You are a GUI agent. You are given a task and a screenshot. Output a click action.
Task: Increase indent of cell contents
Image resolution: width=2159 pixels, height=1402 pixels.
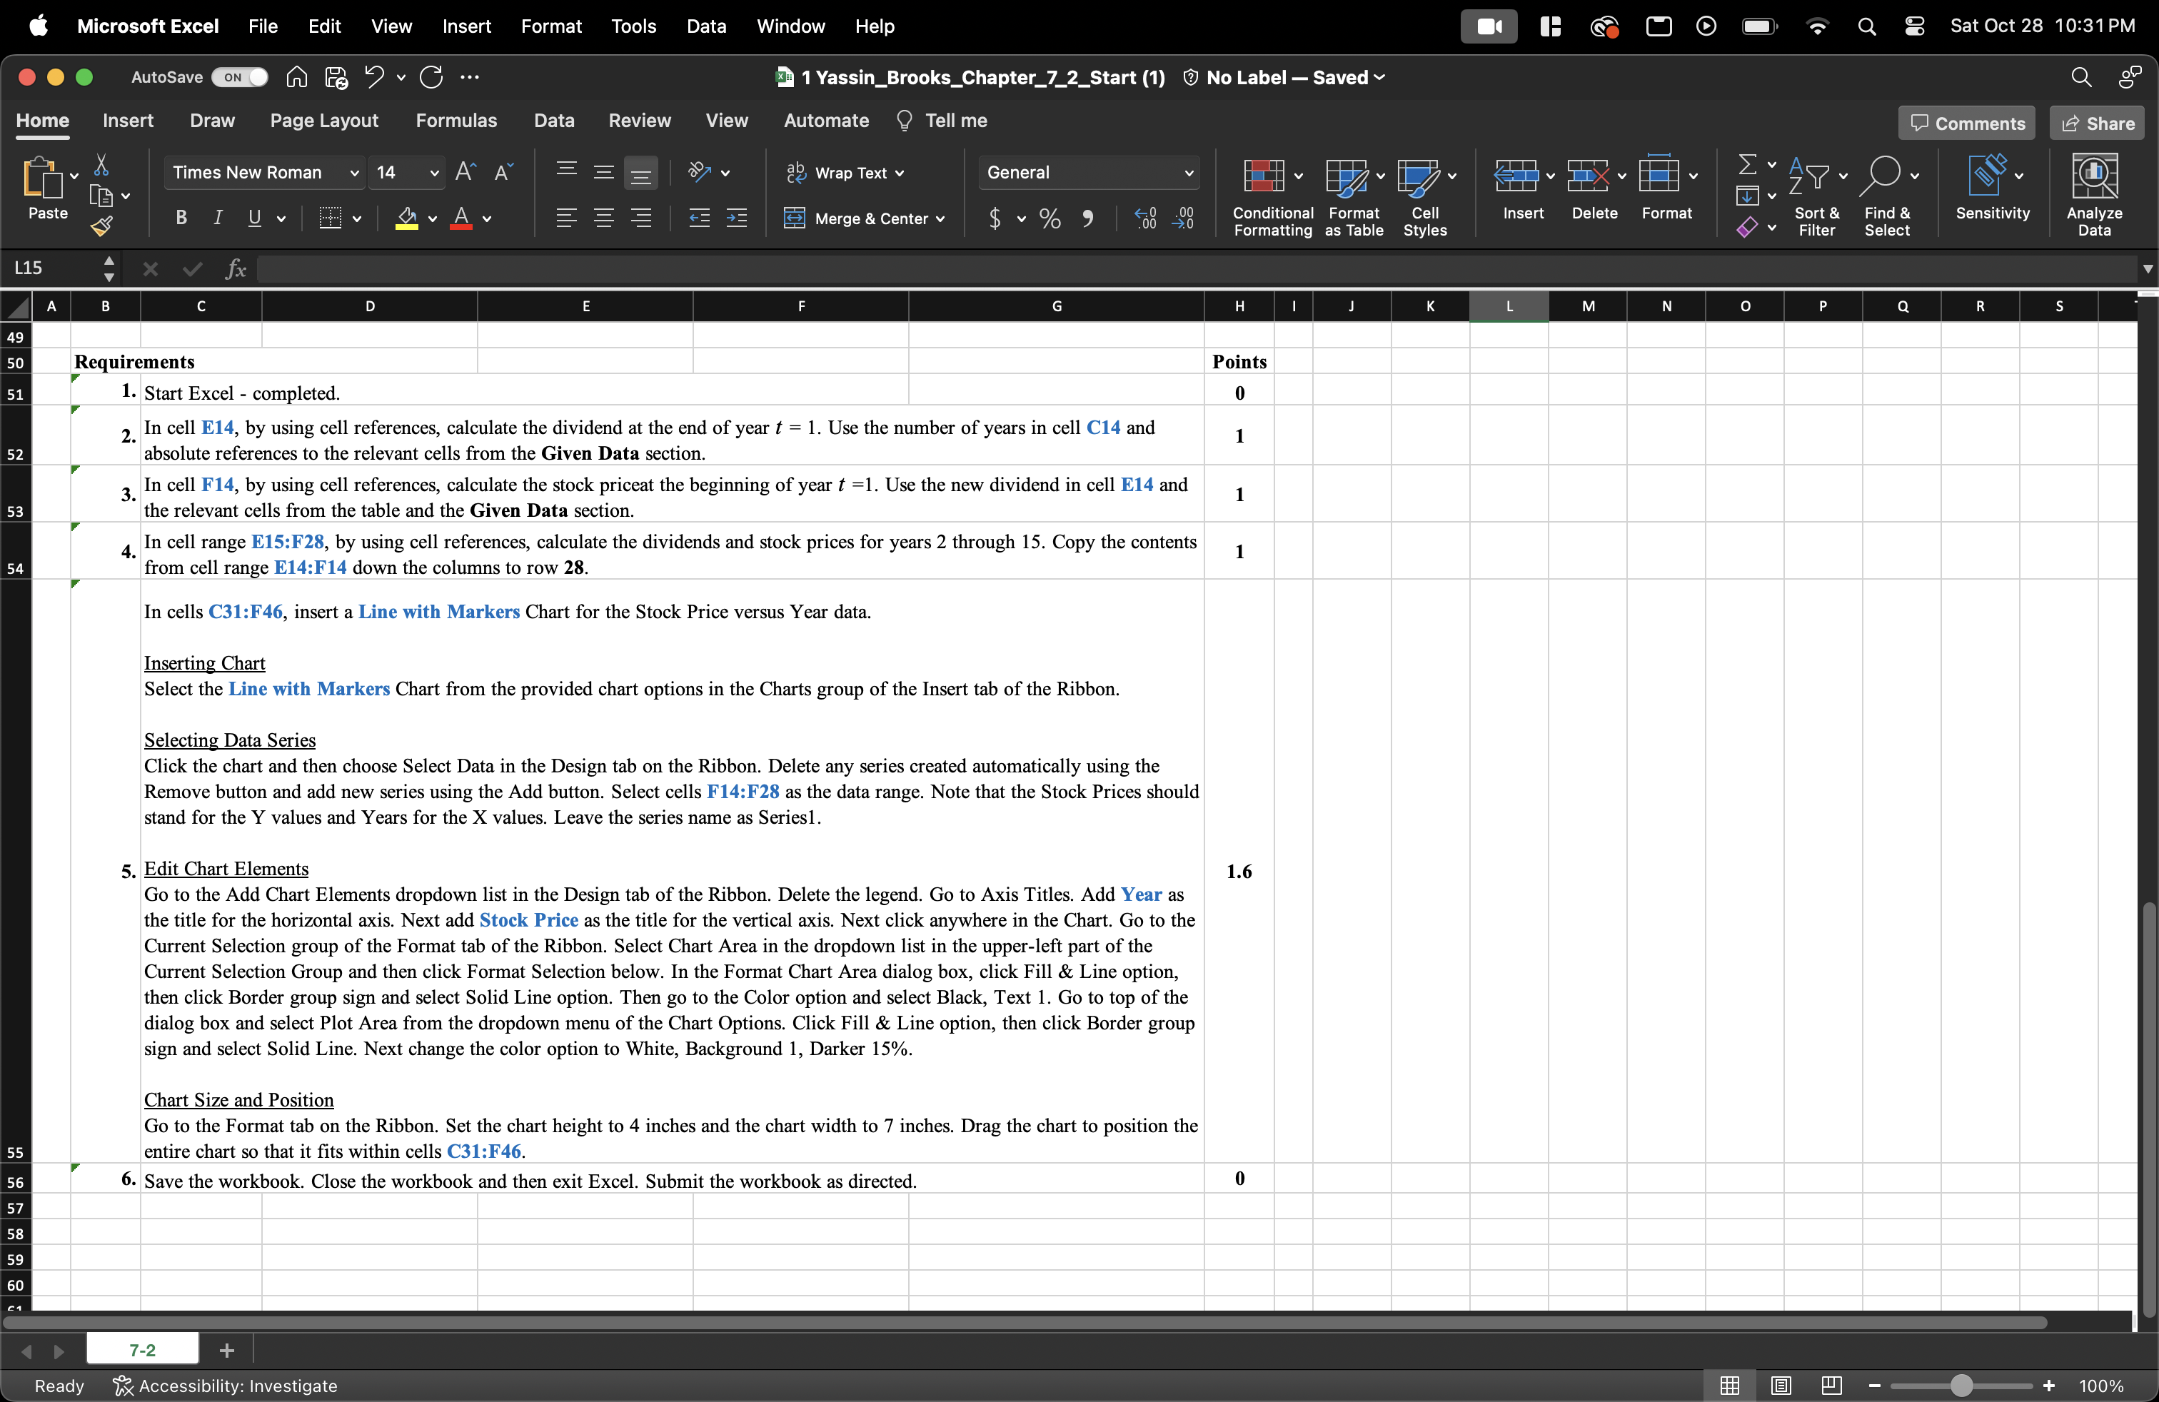[737, 218]
